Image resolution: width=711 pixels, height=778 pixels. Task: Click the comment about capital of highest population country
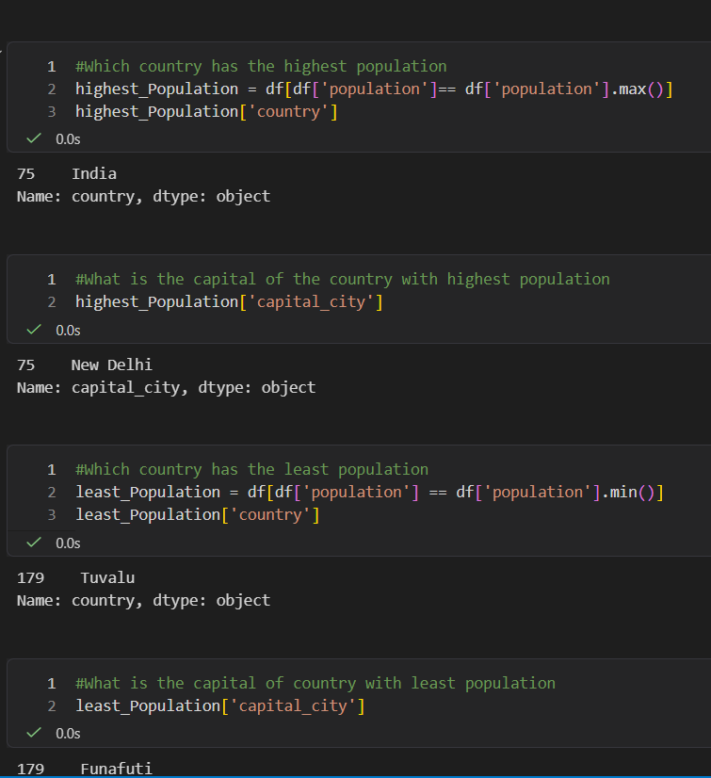tap(342, 279)
